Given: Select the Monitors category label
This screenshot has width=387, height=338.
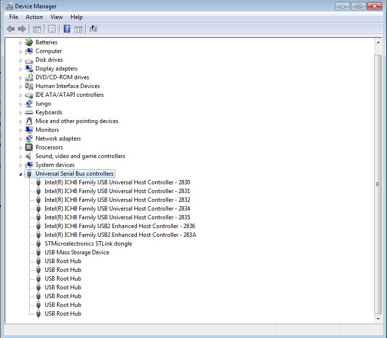Looking at the screenshot, I should pos(47,130).
